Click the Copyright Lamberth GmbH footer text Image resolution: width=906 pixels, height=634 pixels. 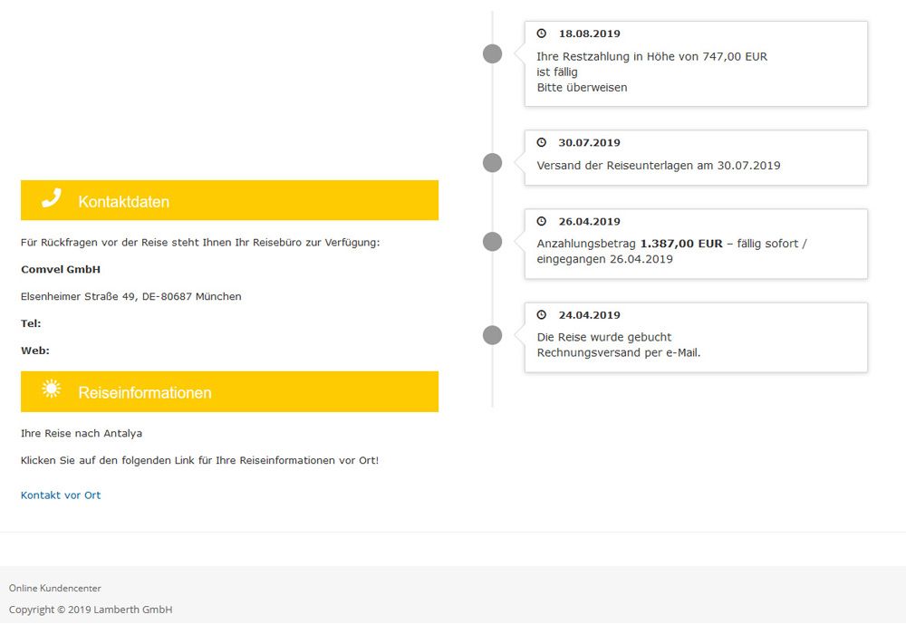[x=91, y=610]
